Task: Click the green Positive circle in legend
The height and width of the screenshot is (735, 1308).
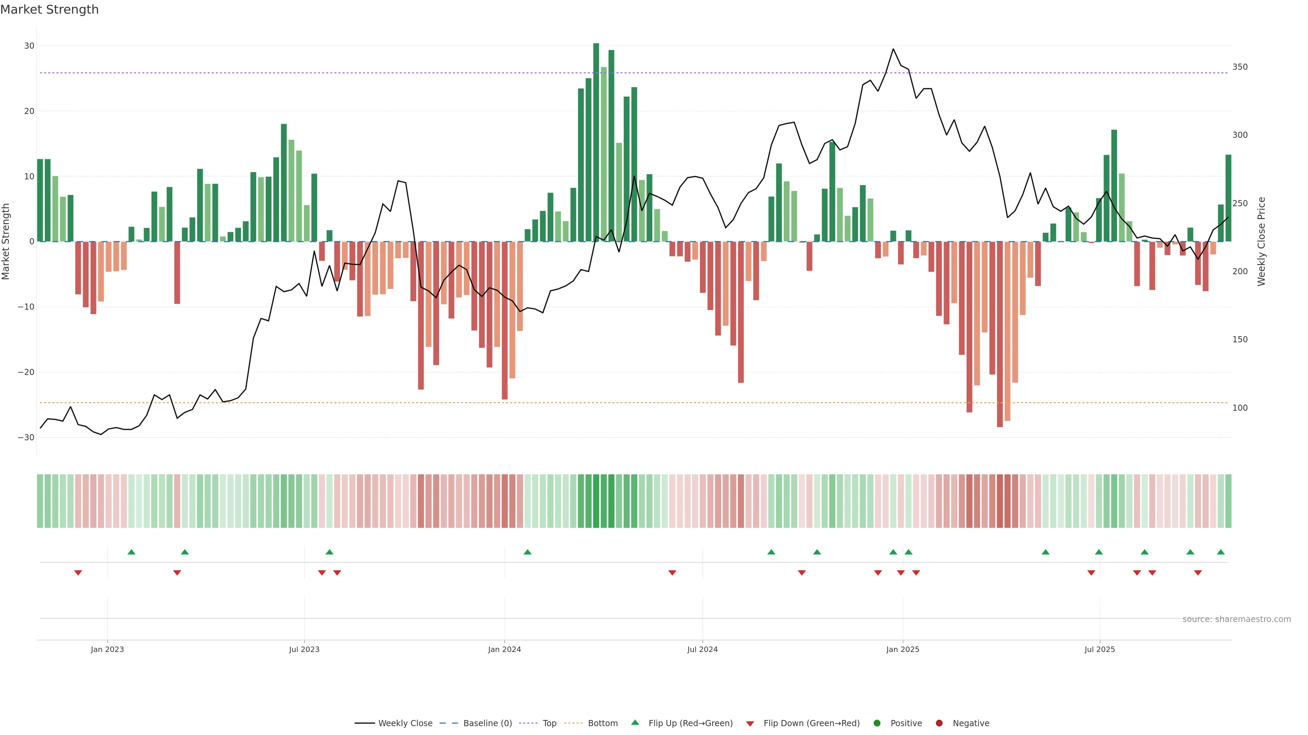Action: pos(877,723)
